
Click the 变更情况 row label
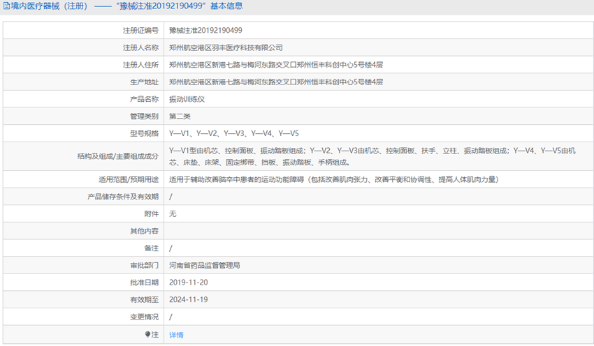pos(144,317)
